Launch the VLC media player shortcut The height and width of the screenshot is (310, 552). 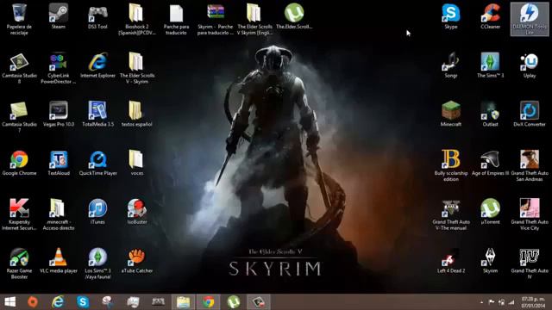[x=59, y=261]
